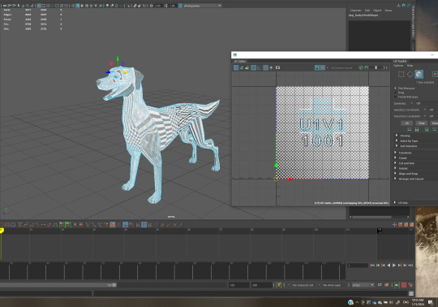Viewport: 438px width, 307px height.
Task: Open animation preferences running-figure icon
Action: (410, 285)
